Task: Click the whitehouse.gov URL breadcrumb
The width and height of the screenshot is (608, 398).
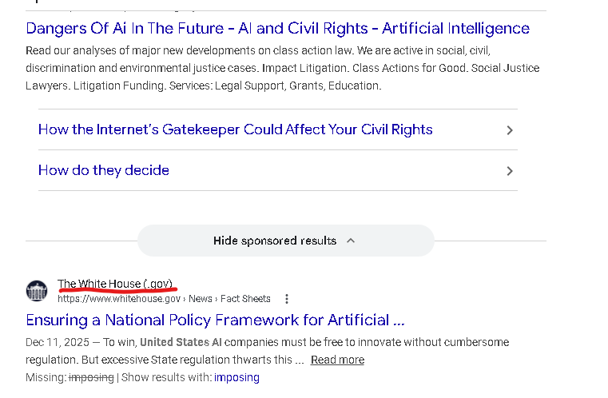Action: coord(119,299)
